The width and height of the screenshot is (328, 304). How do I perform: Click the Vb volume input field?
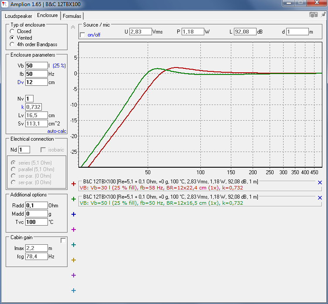[x=37, y=65]
